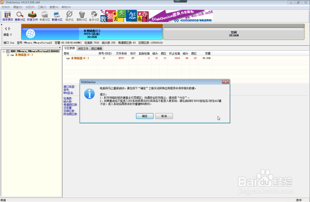Select 本地磁盘 (C:) in the left tree
The width and height of the screenshot is (310, 202).
tap(24, 55)
